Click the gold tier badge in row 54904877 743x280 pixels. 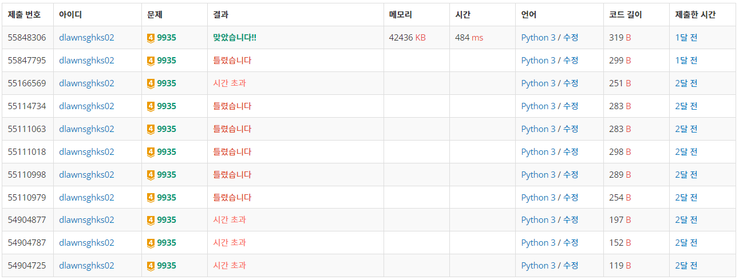coord(151,220)
